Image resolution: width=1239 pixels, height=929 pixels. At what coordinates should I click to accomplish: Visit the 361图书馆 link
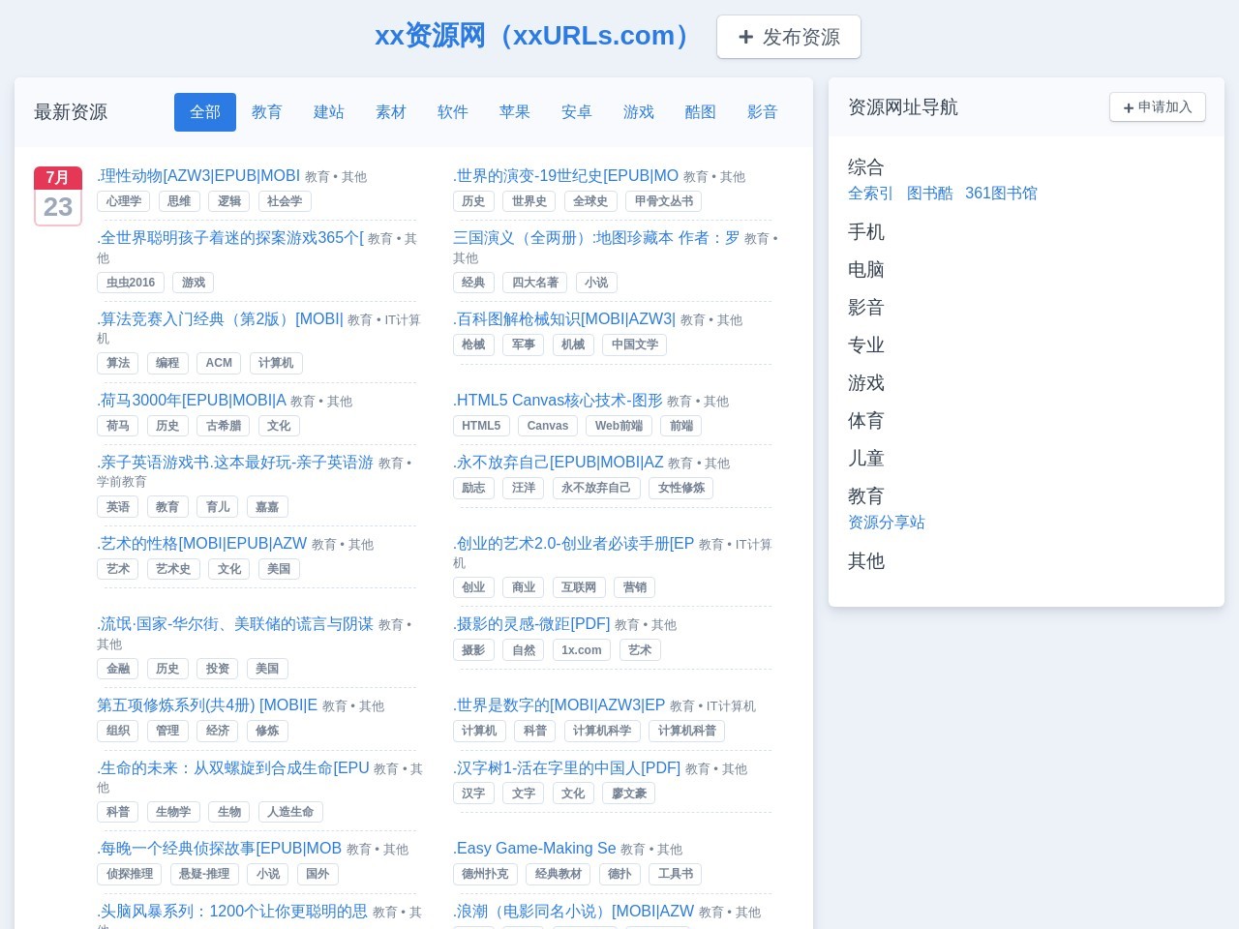point(1001,194)
